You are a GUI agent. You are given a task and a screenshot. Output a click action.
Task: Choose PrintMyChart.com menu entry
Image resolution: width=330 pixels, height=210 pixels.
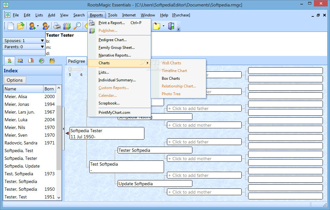(119, 113)
